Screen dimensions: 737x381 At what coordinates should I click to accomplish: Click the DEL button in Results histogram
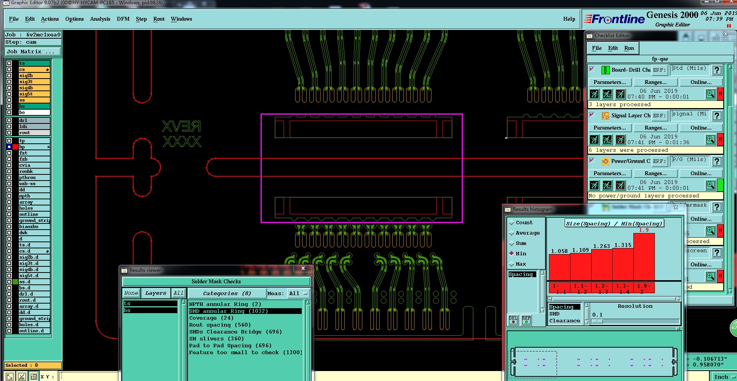click(x=513, y=320)
